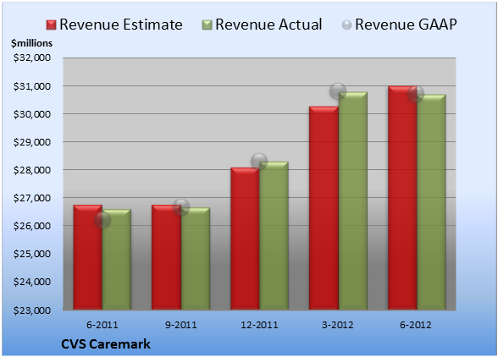
Task: Click the green Revenue Actual legend swatch
Action: pyautogui.click(x=207, y=25)
